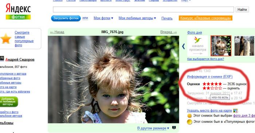Click the orange star popular photos icon
Viewport: 255px width, 133px height.
(6, 39)
